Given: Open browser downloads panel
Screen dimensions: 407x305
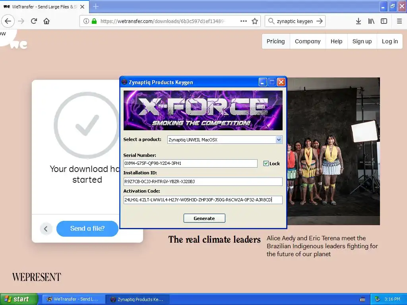Looking at the screenshot, I should tap(359, 21).
